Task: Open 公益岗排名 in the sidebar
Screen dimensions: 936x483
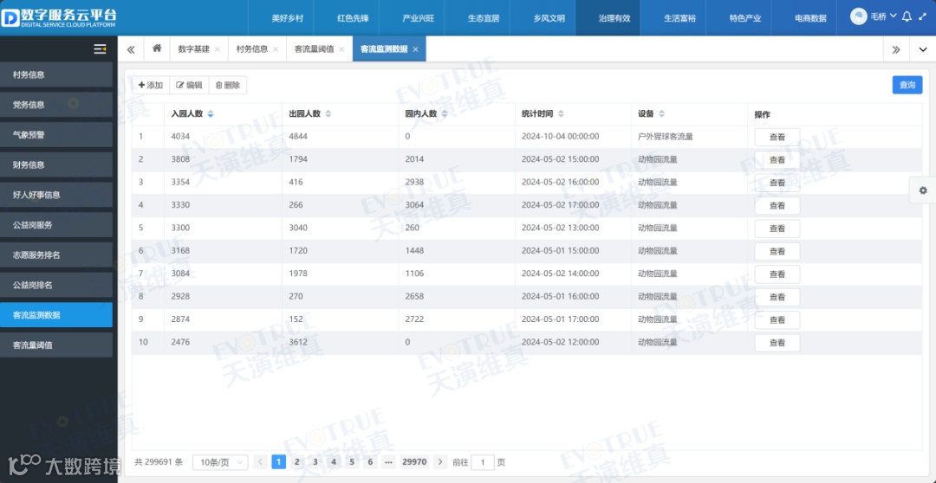Action: (56, 285)
